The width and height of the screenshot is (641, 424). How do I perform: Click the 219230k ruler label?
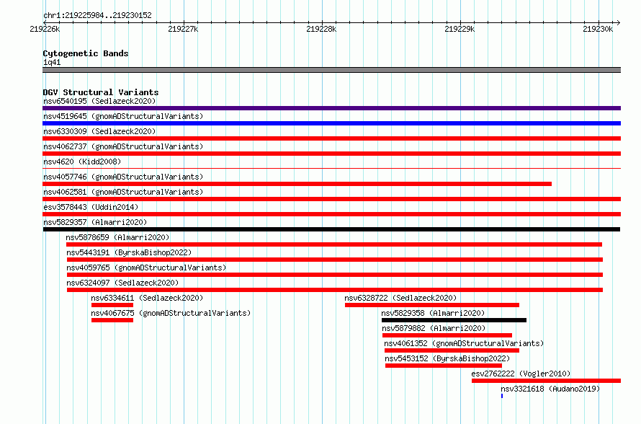598,29
